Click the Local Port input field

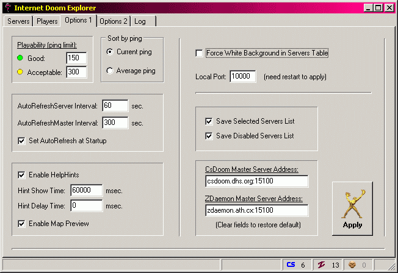click(244, 77)
